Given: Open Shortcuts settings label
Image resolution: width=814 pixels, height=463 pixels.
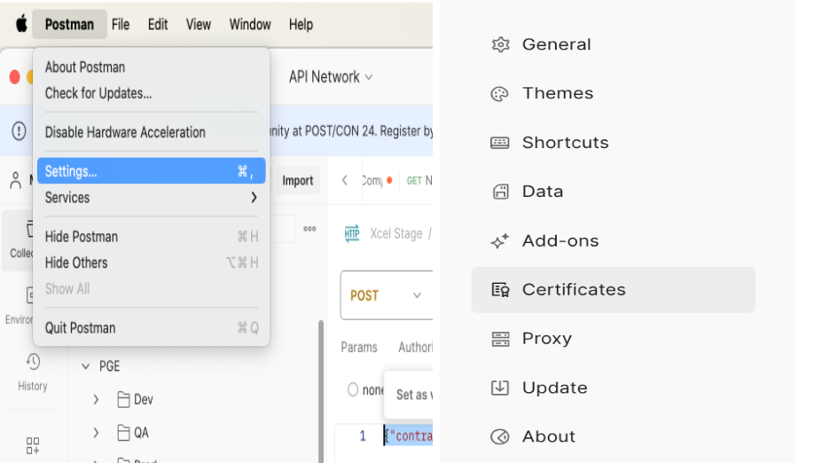Looking at the screenshot, I should coord(566,143).
